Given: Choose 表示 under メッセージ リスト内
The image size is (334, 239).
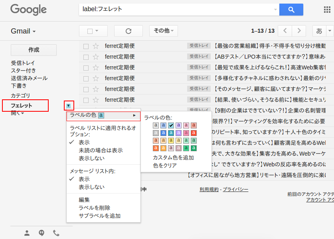Looking at the screenshot, I should click(x=84, y=179).
